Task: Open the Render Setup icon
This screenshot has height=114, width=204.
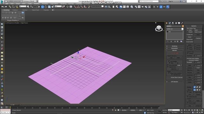Action: [136, 7]
